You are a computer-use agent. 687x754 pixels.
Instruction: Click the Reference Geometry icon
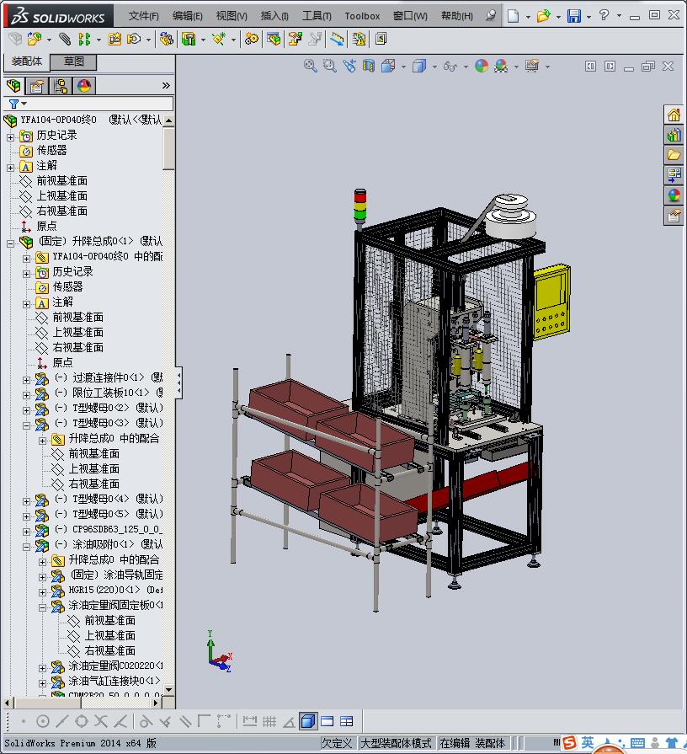[219, 39]
